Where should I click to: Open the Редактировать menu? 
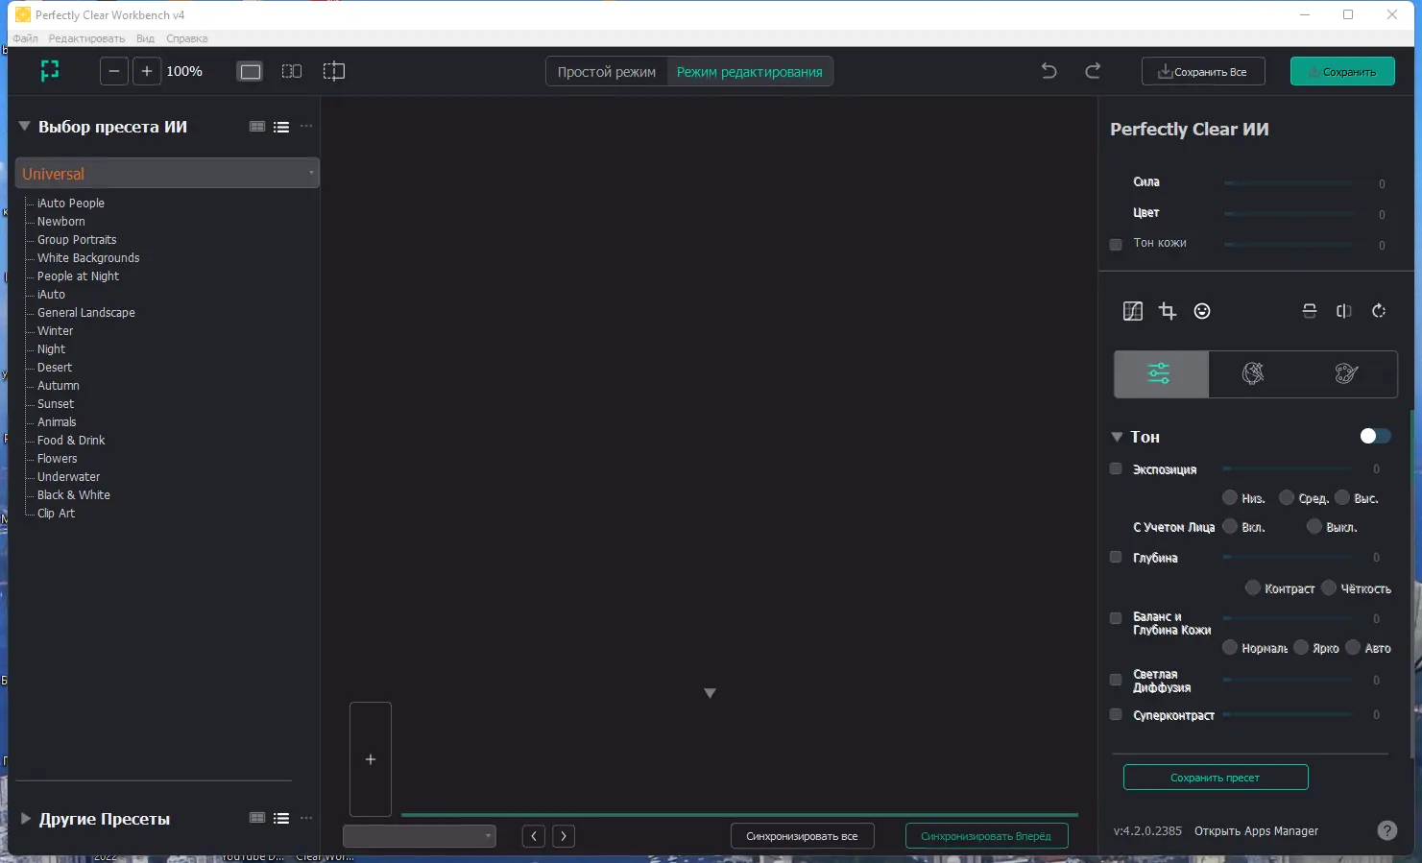click(x=86, y=38)
